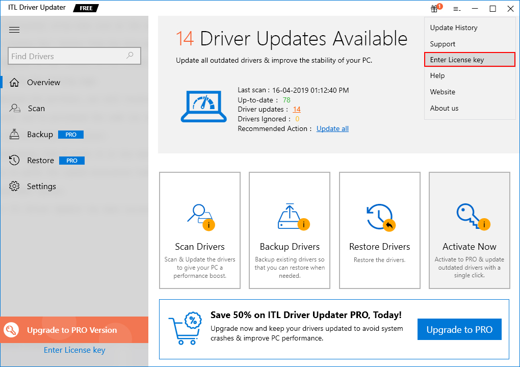This screenshot has width=520, height=367.
Task: Open the Scan Drivers card title
Action: (x=200, y=247)
